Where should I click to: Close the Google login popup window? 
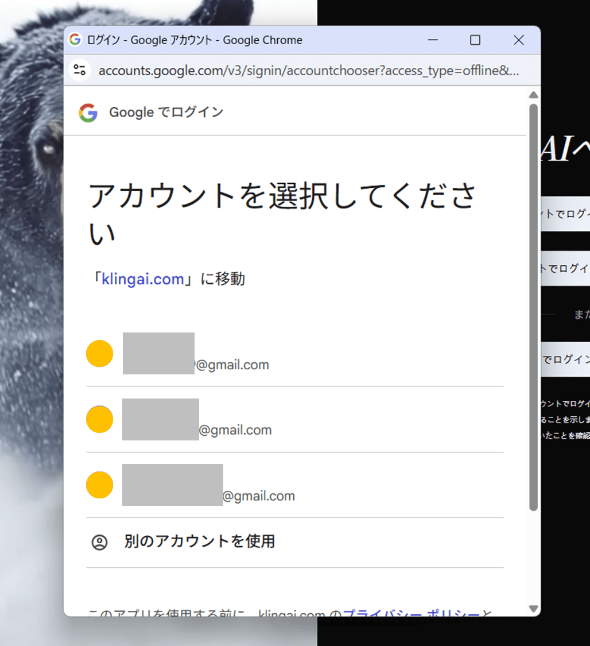519,40
